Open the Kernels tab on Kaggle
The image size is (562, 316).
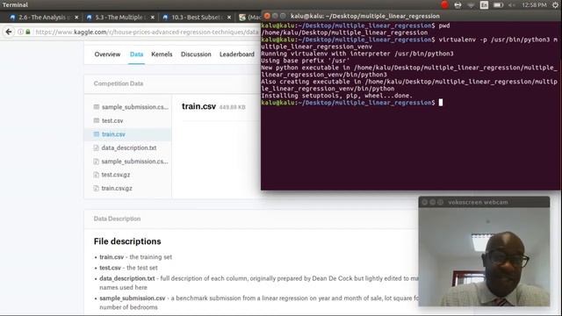[x=162, y=54]
